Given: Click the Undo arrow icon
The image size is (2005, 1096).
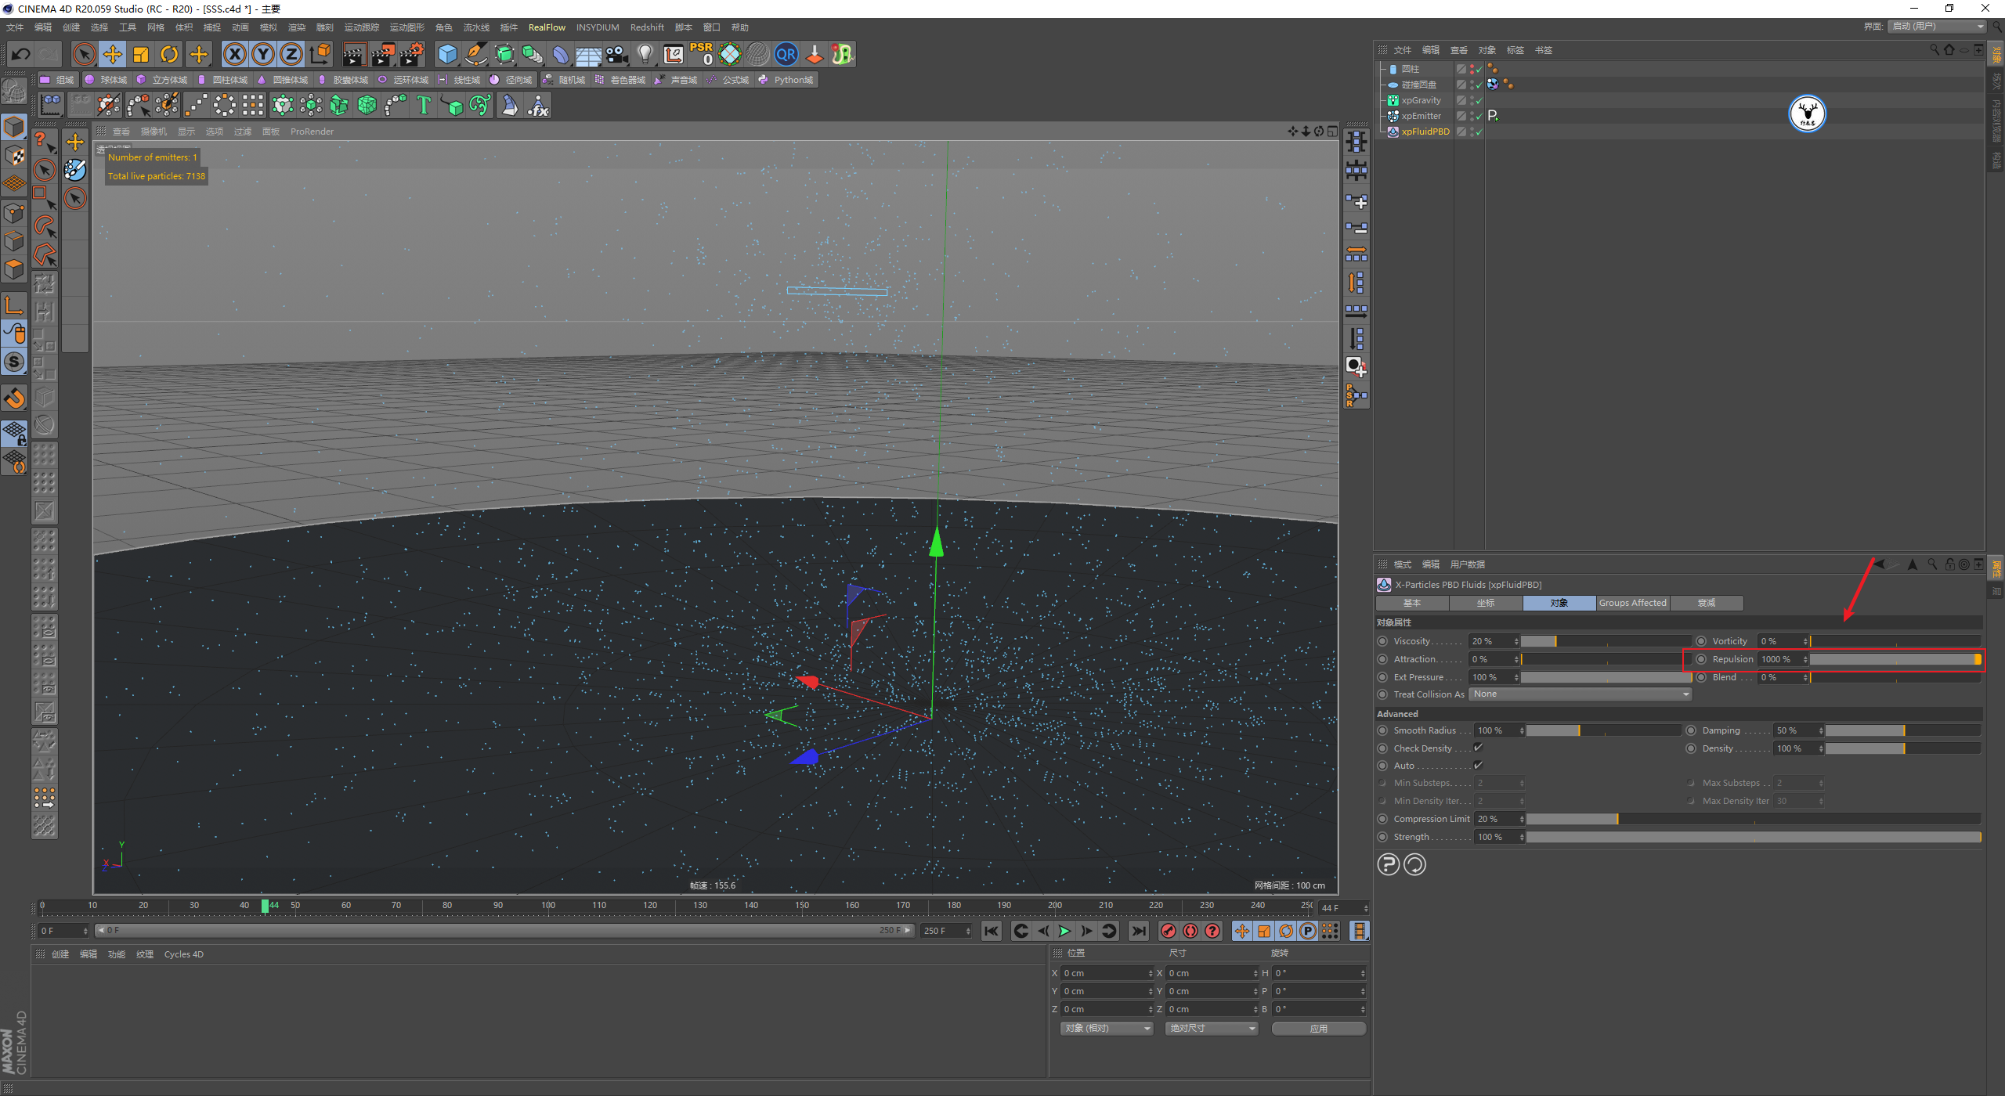Looking at the screenshot, I should [x=21, y=55].
